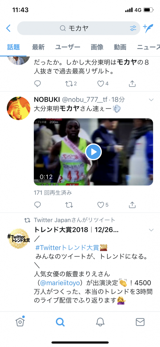Screen dimensions: 160x347
Task: Expand options chevron on NOBUKI's tweet
Action: click(x=151, y=100)
